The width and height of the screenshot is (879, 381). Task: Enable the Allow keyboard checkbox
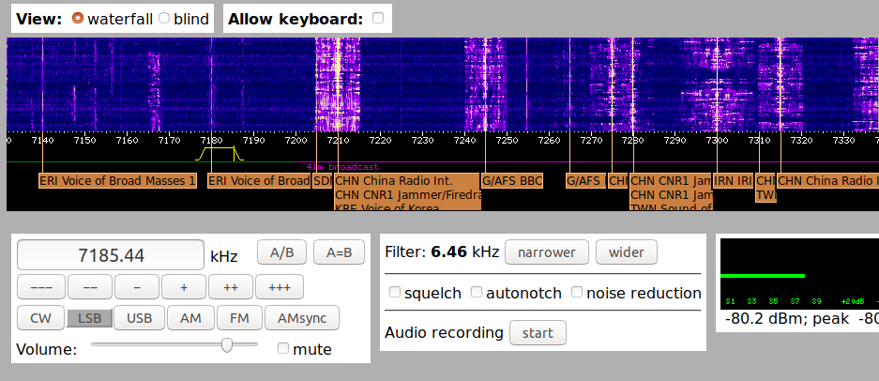pos(378,18)
